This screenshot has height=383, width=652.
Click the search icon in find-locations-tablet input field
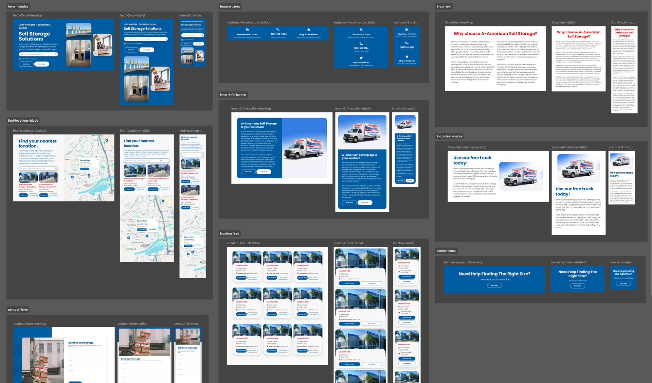pyautogui.click(x=161, y=161)
